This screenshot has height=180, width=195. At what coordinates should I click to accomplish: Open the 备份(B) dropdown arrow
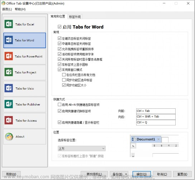126,174
